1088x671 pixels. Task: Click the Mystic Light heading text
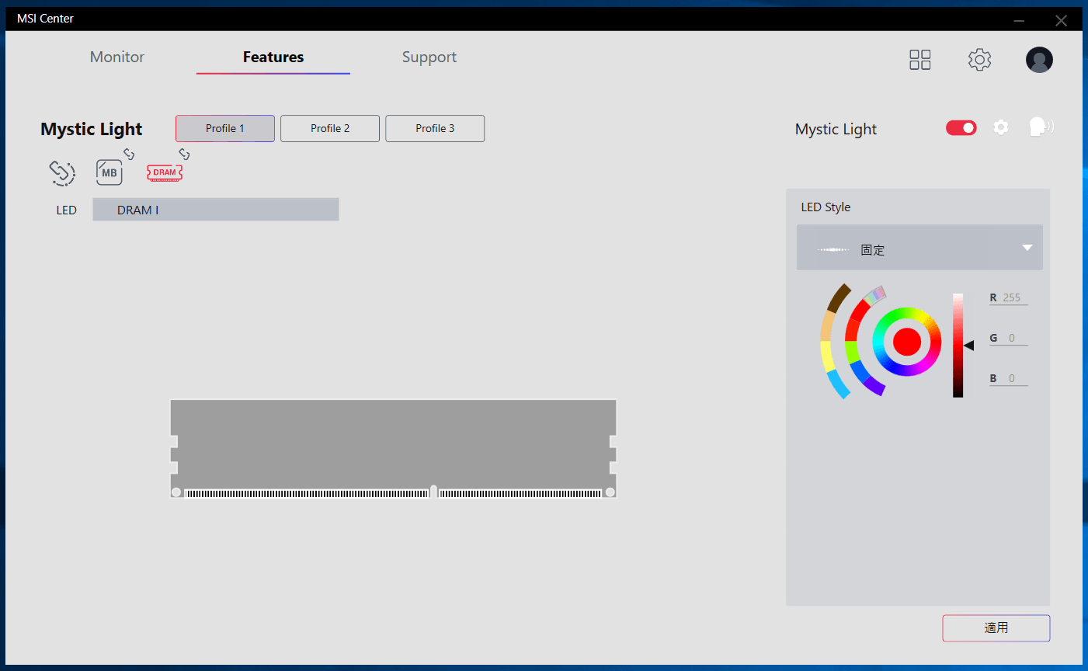[92, 129]
